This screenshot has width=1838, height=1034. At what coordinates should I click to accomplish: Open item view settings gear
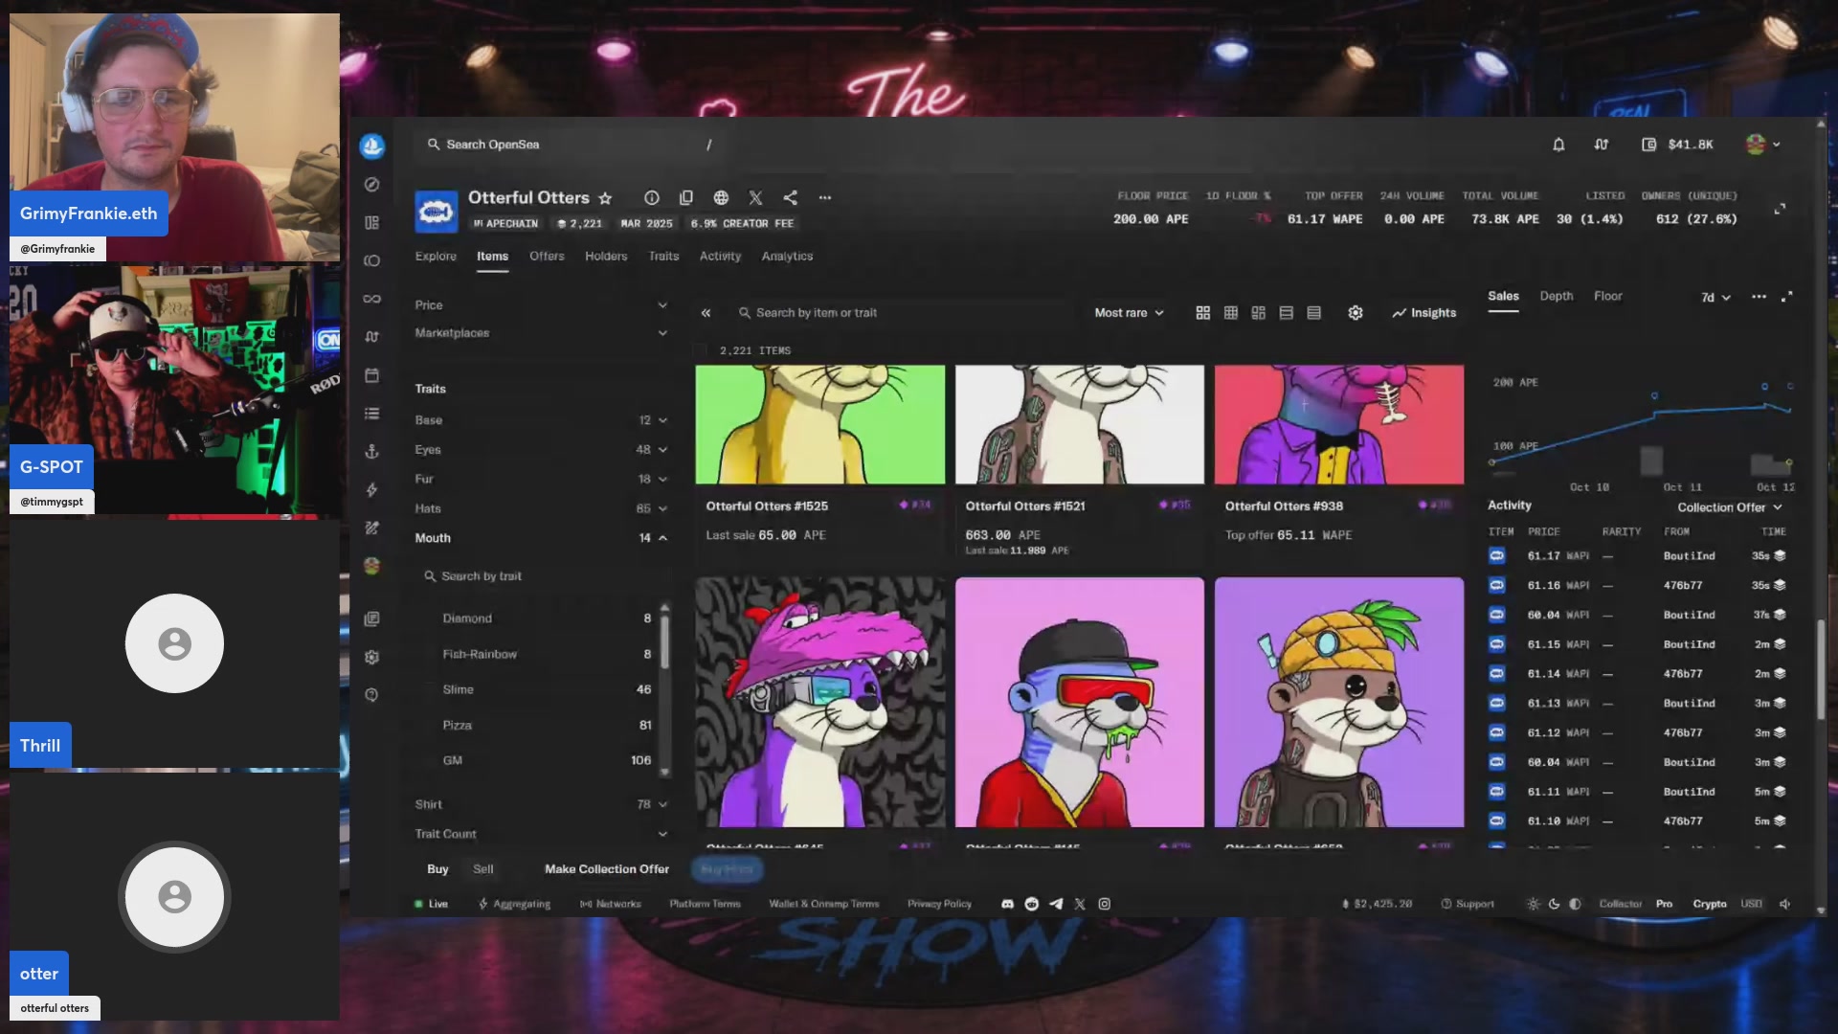[1356, 313]
